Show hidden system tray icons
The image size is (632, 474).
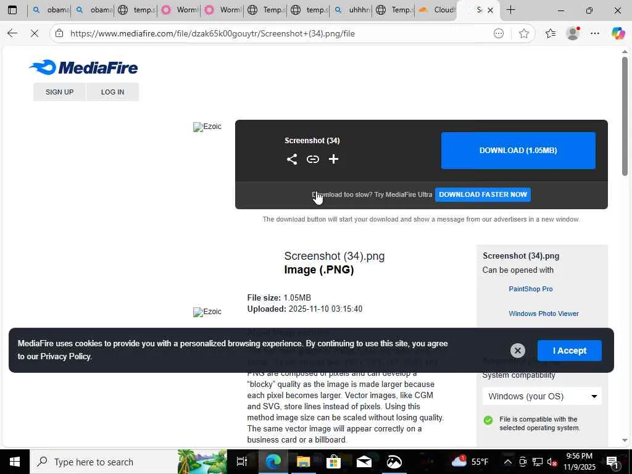point(508,462)
